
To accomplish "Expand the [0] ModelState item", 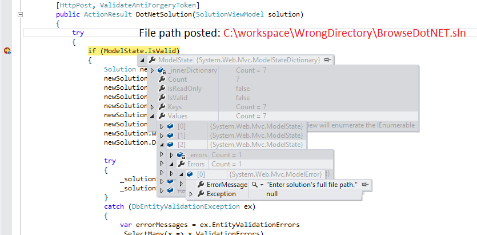I will coord(162,126).
